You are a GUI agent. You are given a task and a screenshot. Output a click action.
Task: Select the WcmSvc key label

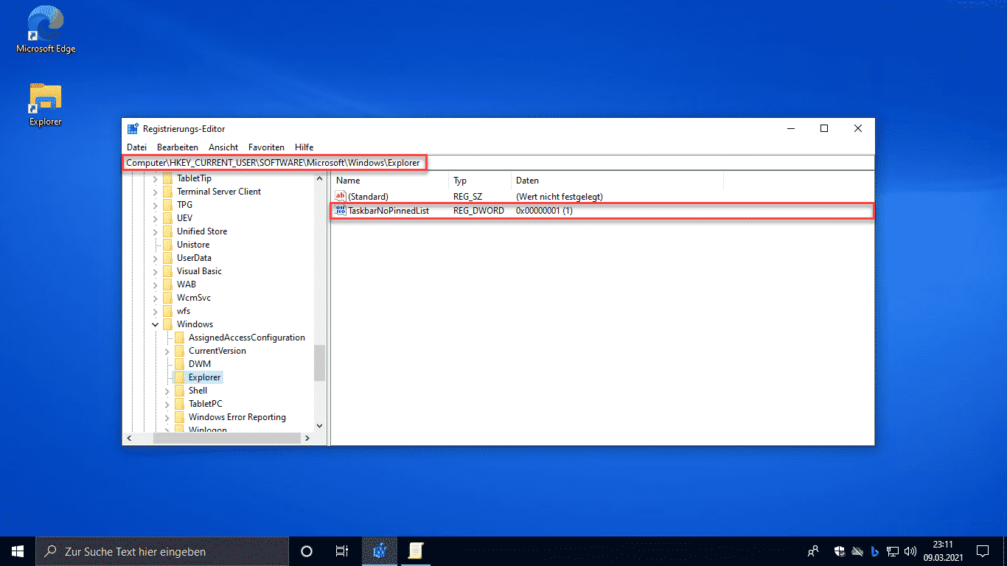(x=194, y=298)
